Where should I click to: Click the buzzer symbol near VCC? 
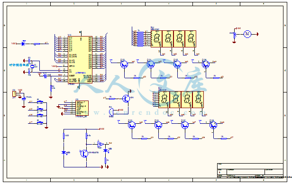coord(111,112)
